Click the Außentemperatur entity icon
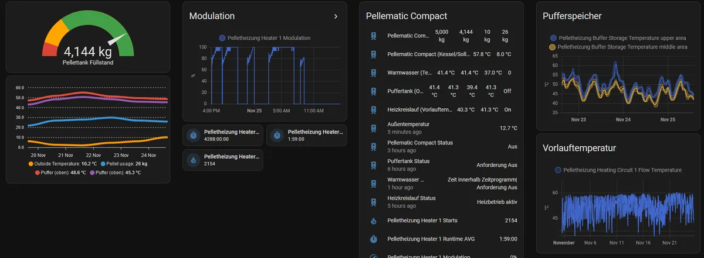The image size is (704, 258). pos(374,128)
